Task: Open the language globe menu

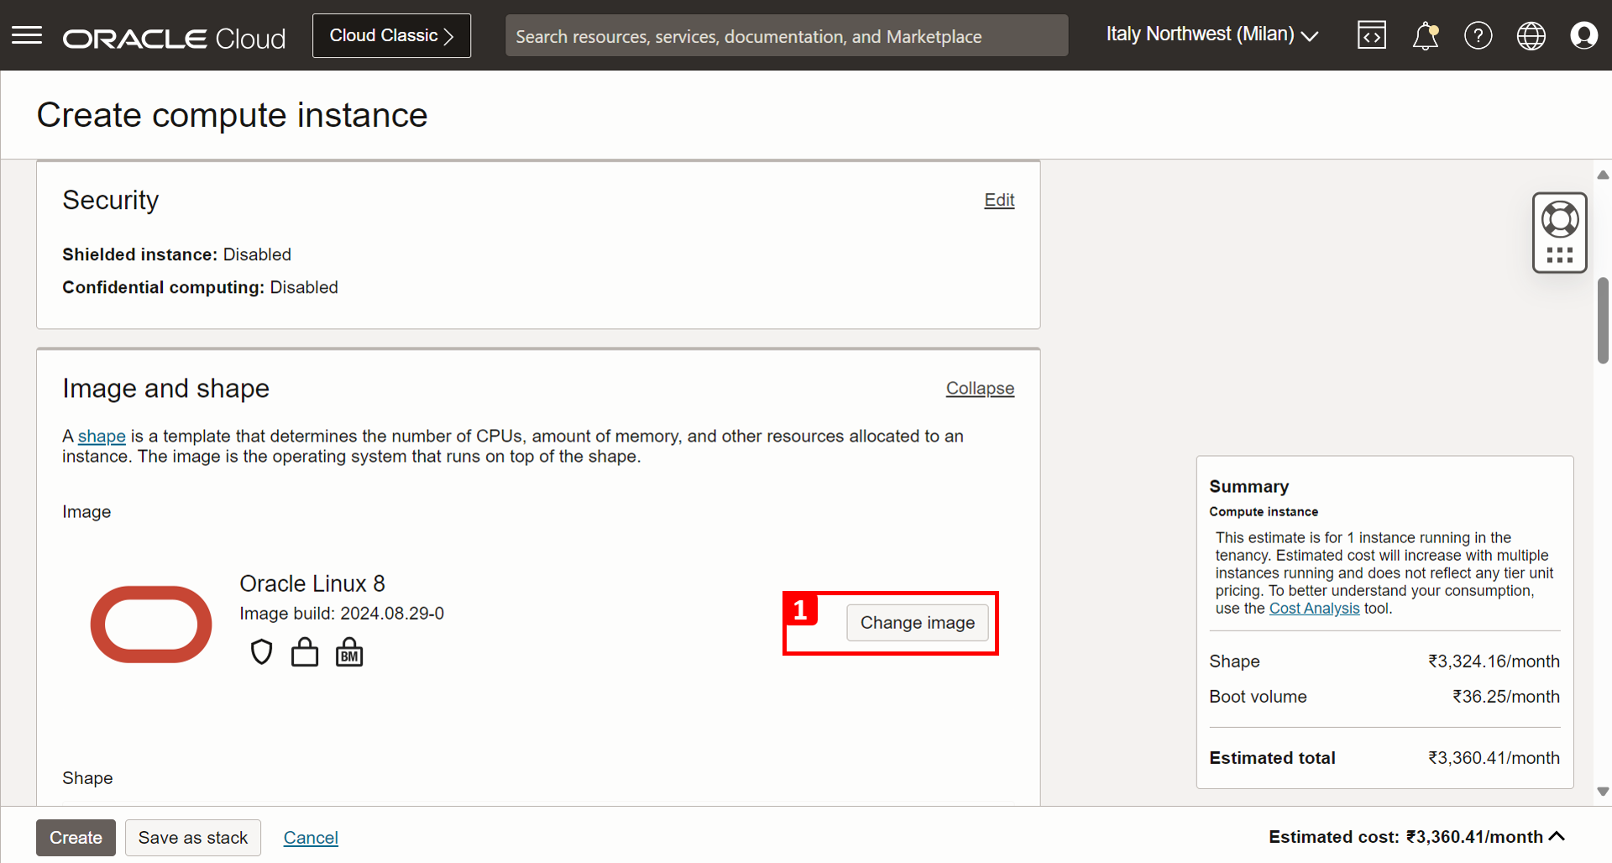Action: (x=1531, y=35)
